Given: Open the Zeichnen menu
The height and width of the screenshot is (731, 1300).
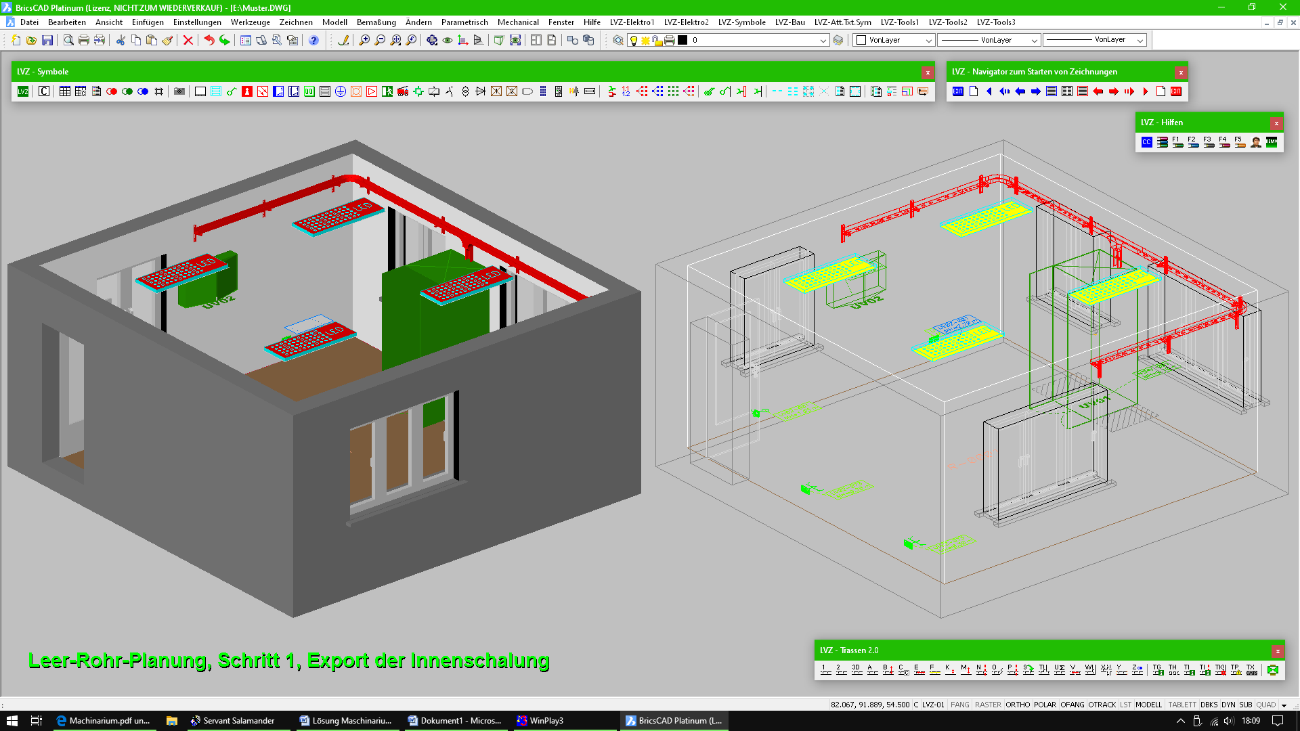Looking at the screenshot, I should pyautogui.click(x=296, y=22).
